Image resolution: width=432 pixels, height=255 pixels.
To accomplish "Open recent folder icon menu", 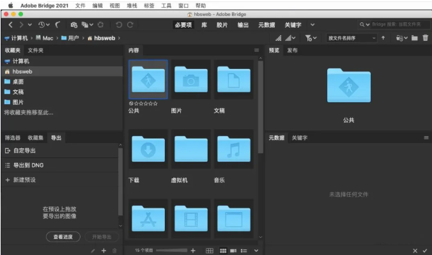I will point(399,38).
